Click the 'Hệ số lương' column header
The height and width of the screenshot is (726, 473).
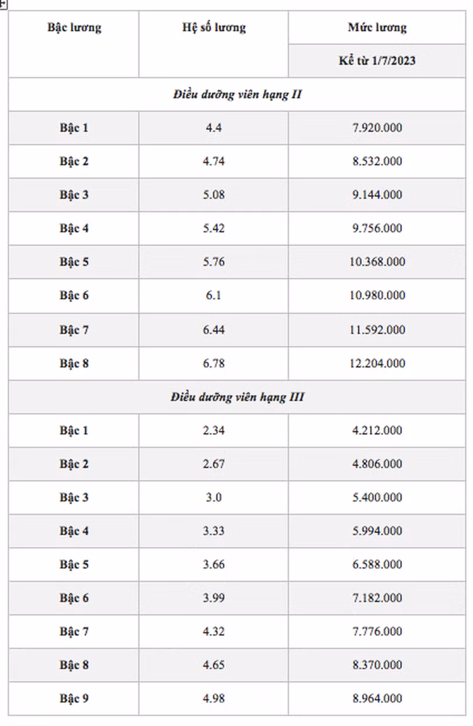(214, 27)
